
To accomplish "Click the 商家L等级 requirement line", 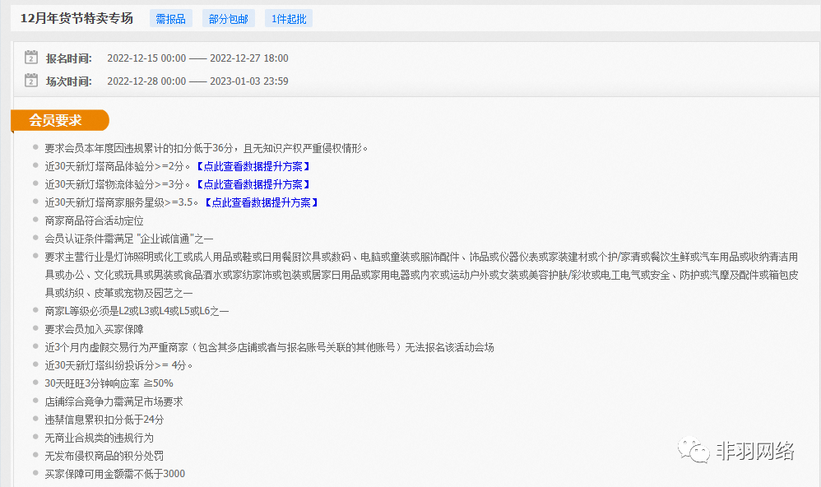I will pyautogui.click(x=137, y=311).
